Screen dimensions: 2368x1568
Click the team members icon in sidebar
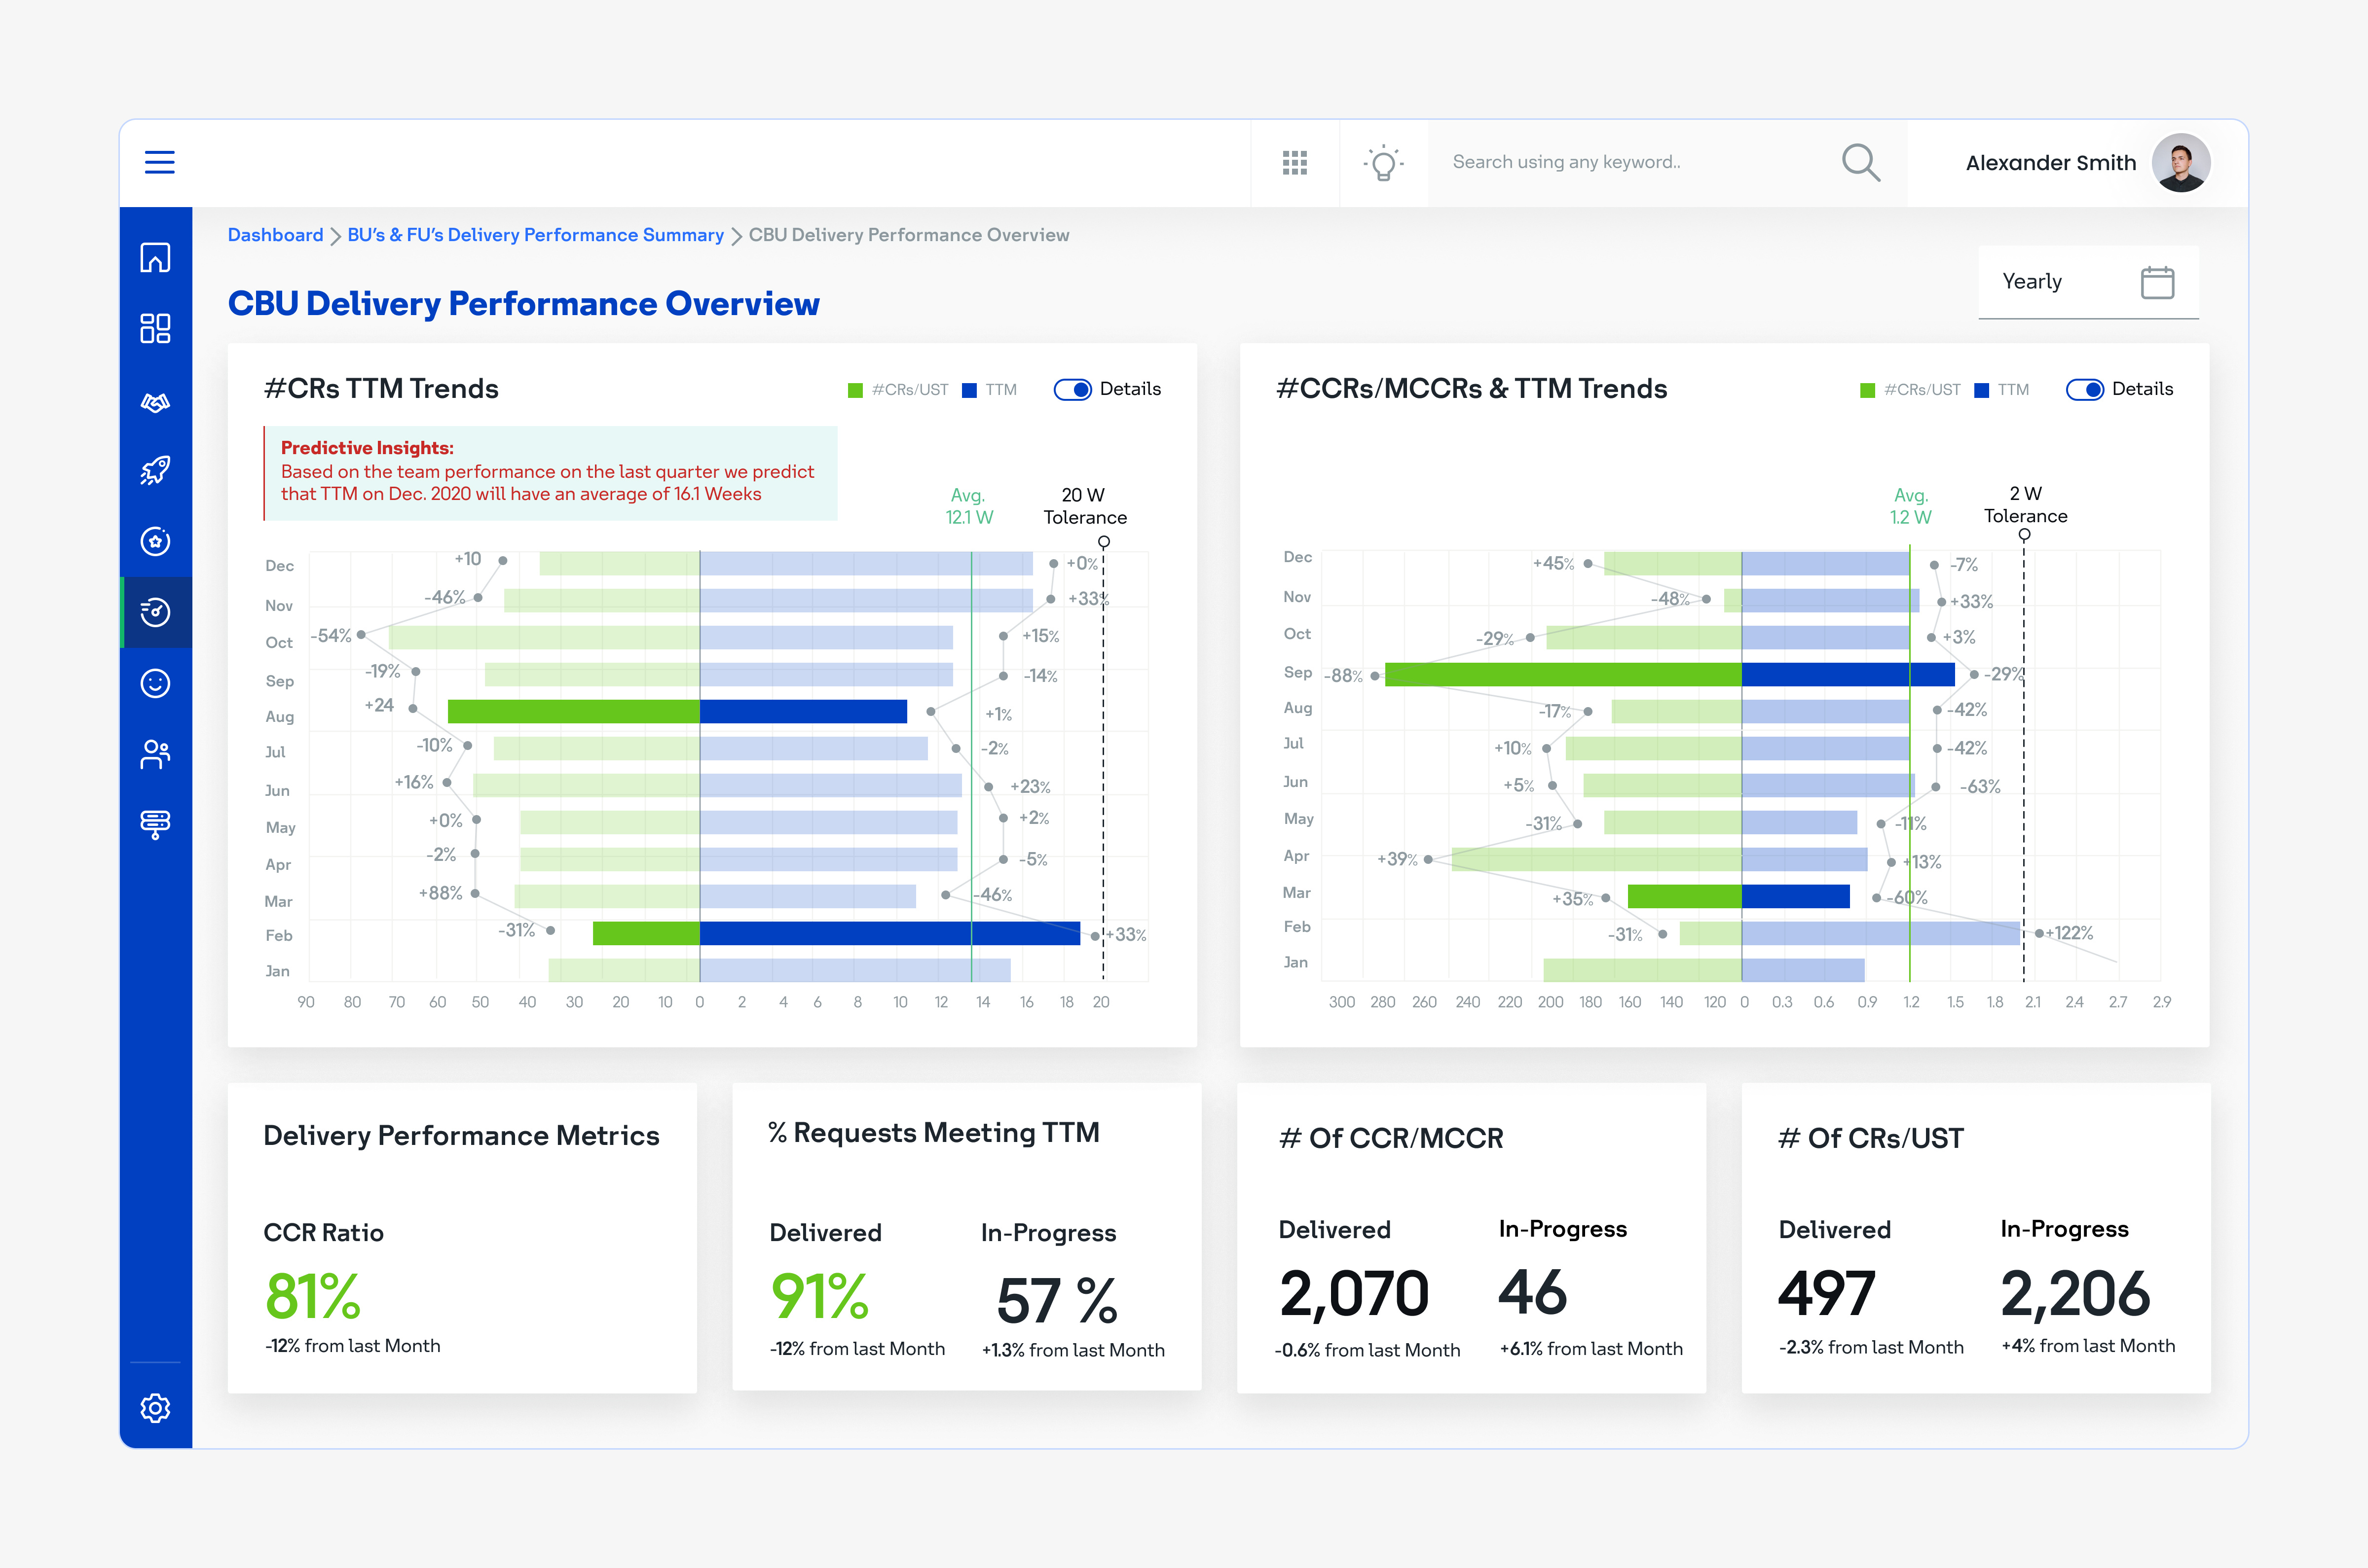tap(156, 754)
